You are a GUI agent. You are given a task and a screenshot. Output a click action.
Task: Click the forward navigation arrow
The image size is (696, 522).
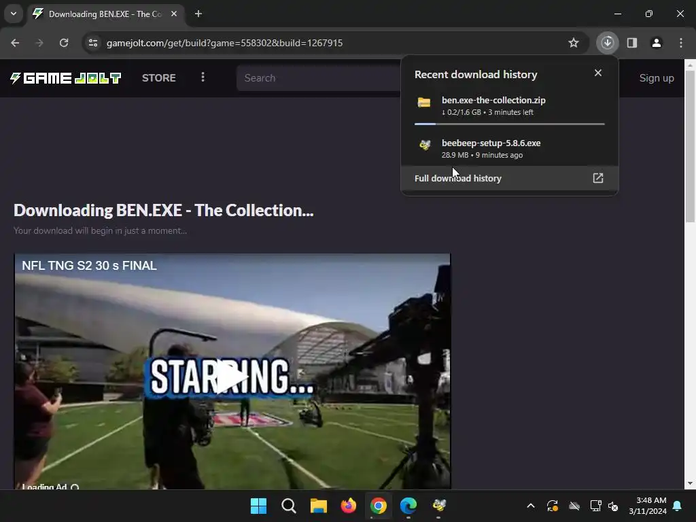39,43
